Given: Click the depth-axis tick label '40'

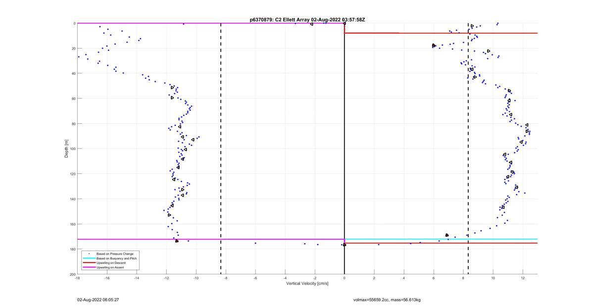Looking at the screenshot, I should click(x=73, y=73).
